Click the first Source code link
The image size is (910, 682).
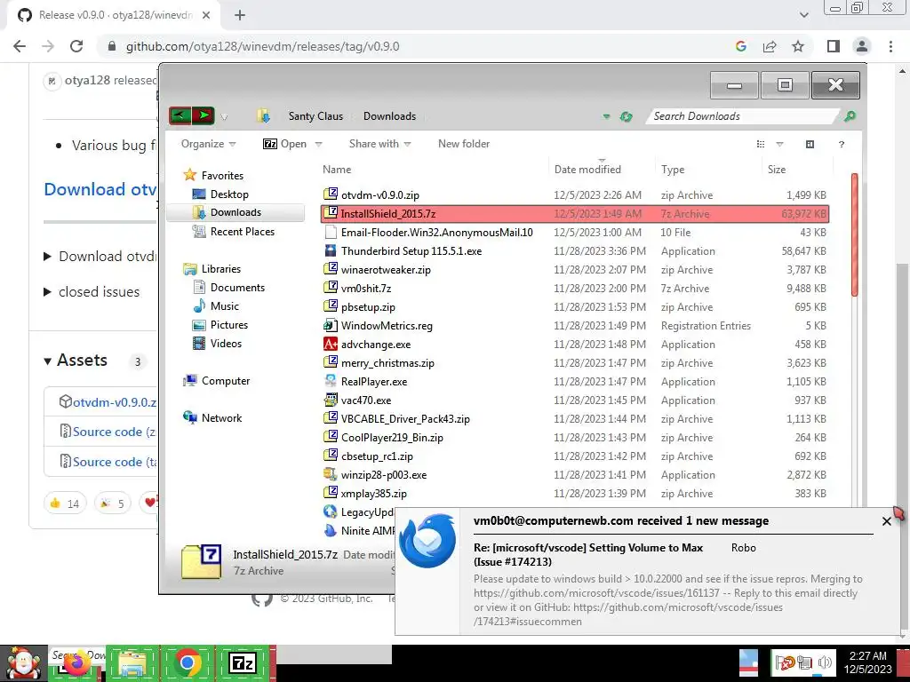115,432
